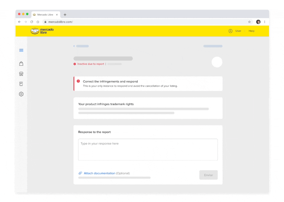This screenshot has height=202, width=284.
Task: Click the shopping bag icon in sidebar
Action: click(21, 64)
